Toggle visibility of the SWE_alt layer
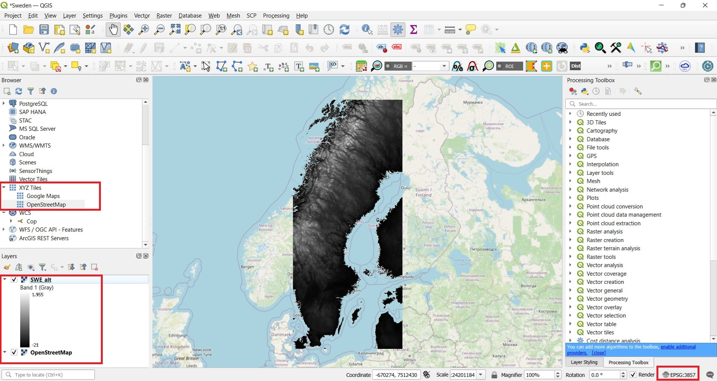This screenshot has height=381, width=717. [14, 279]
